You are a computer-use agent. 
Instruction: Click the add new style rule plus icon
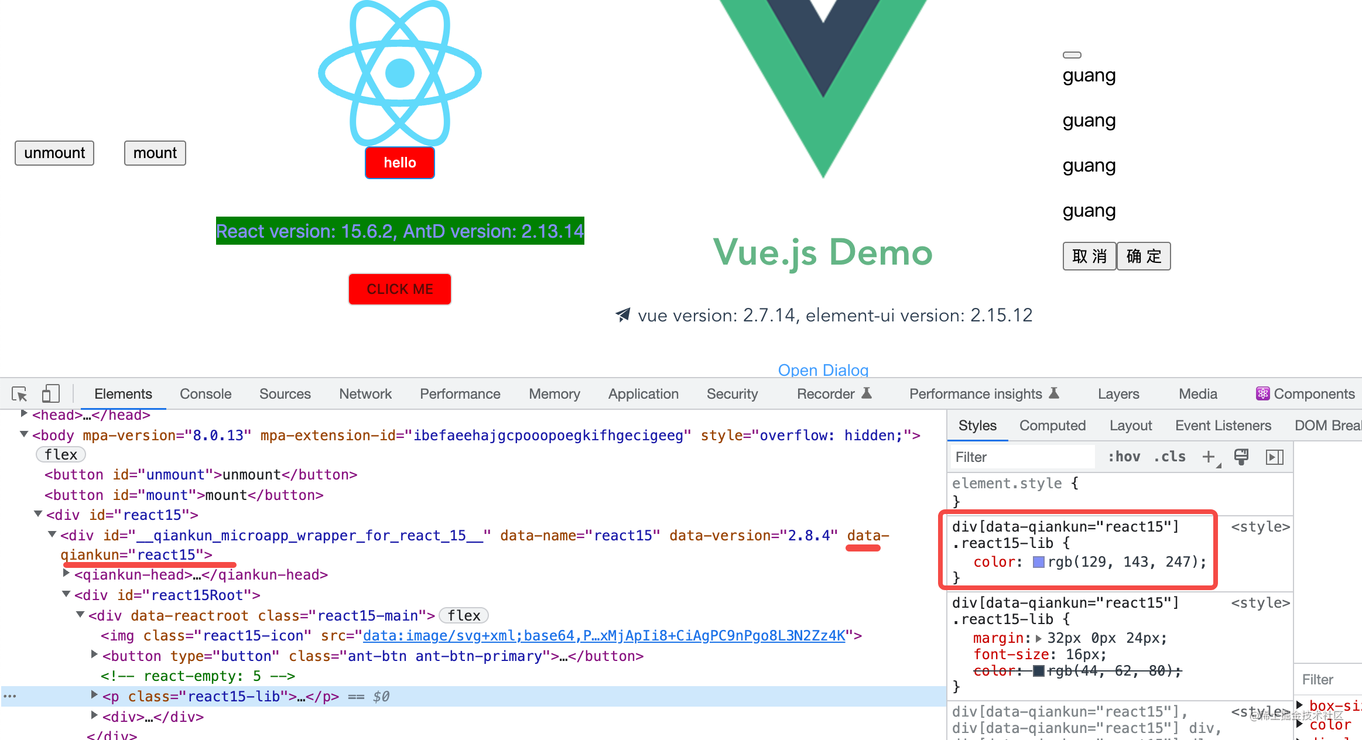[x=1209, y=457]
